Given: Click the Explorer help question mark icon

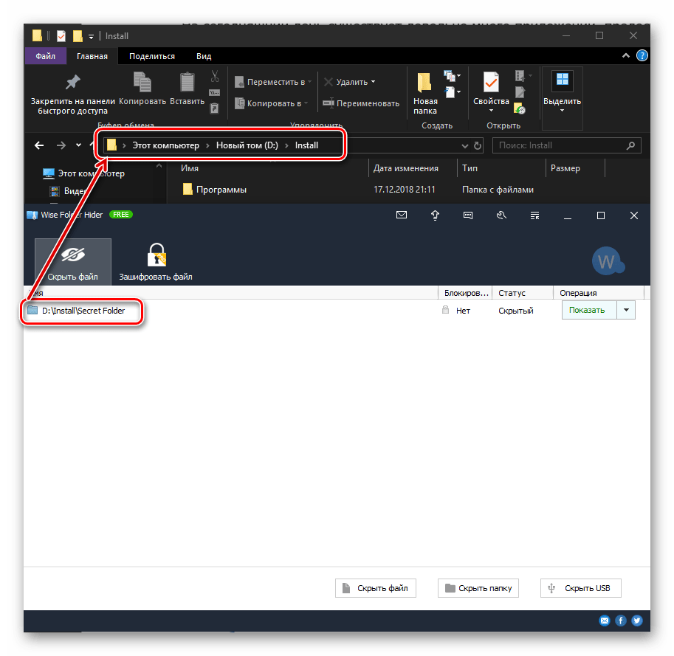Looking at the screenshot, I should (642, 55).
